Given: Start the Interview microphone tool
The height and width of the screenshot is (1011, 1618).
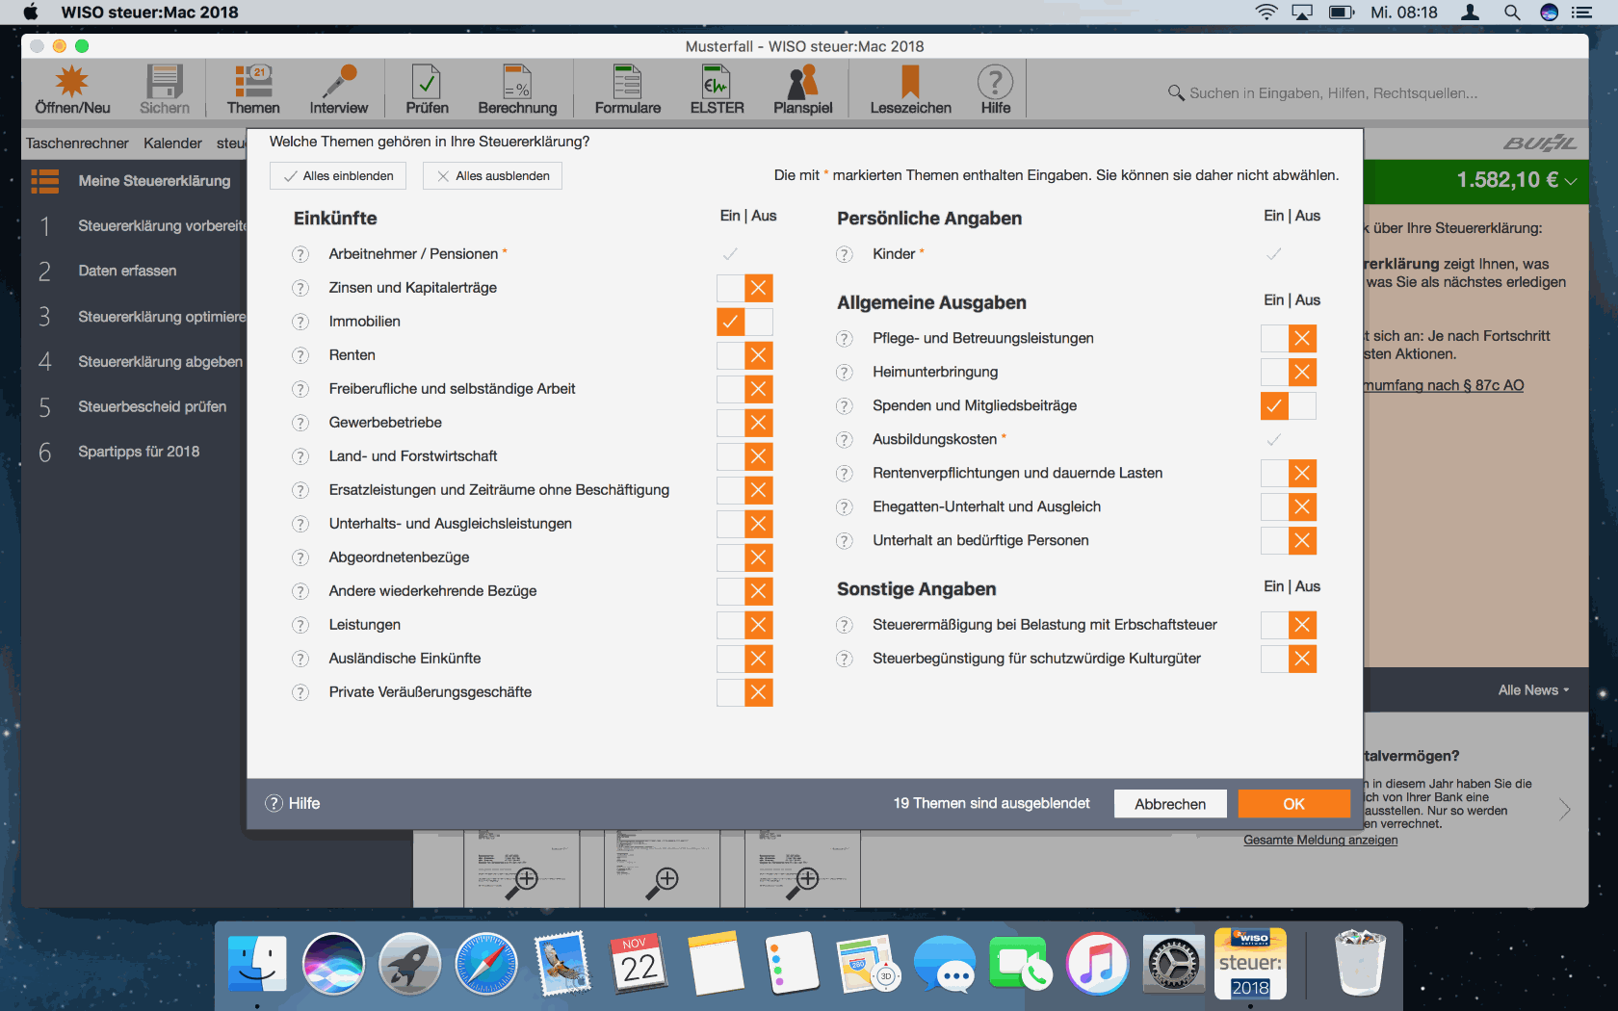Looking at the screenshot, I should click(x=338, y=90).
